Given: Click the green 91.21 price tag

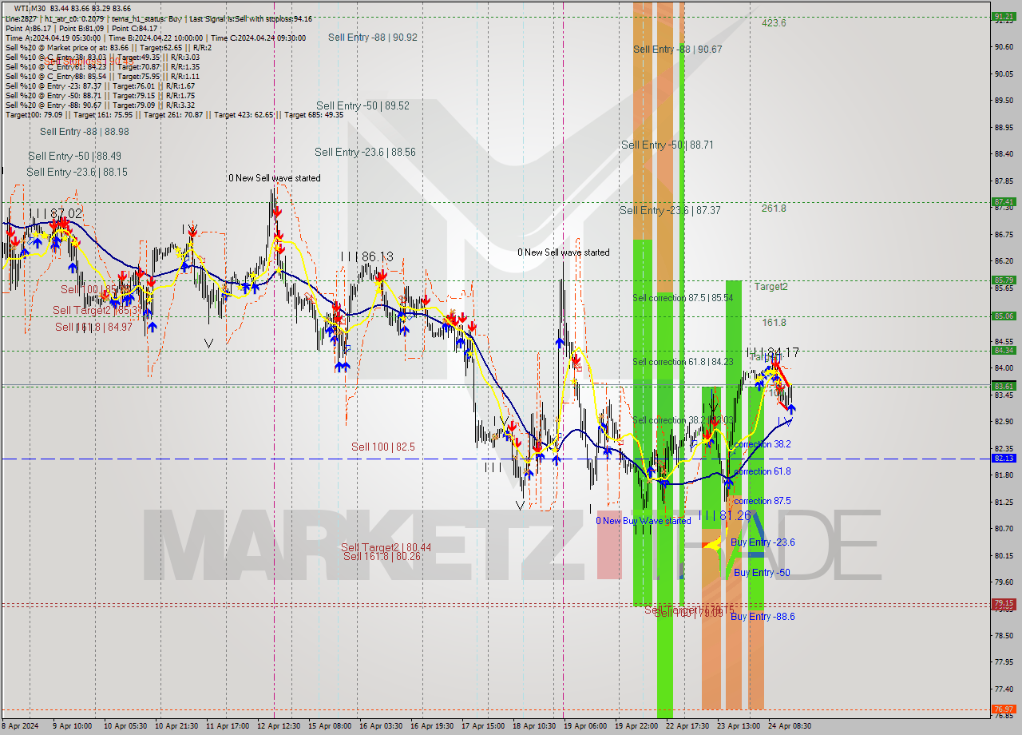Looking at the screenshot, I should [x=1004, y=16].
